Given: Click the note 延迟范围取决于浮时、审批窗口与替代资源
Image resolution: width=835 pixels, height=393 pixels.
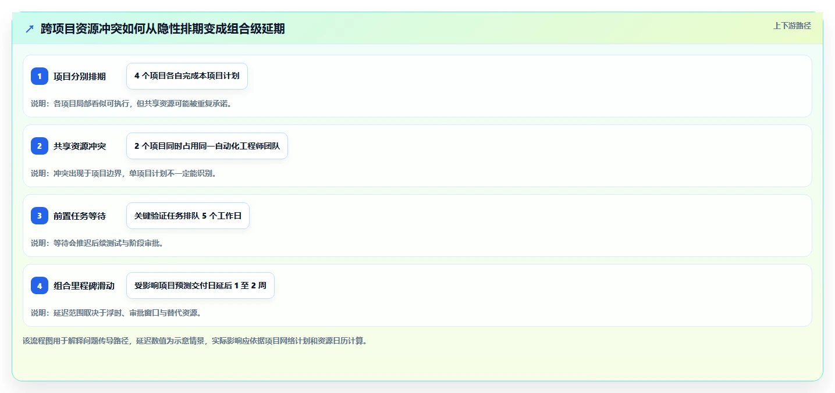Looking at the screenshot, I should [x=116, y=313].
